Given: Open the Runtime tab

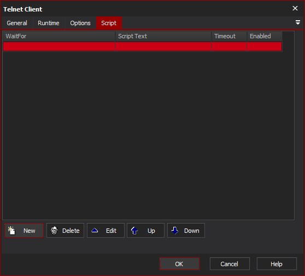Looking at the screenshot, I should point(49,23).
